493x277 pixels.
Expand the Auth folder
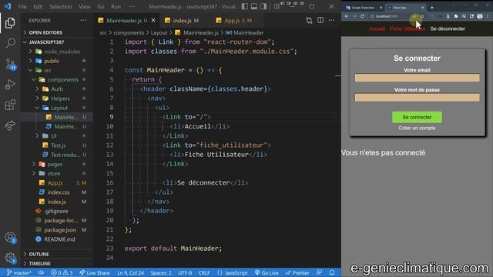coord(57,89)
